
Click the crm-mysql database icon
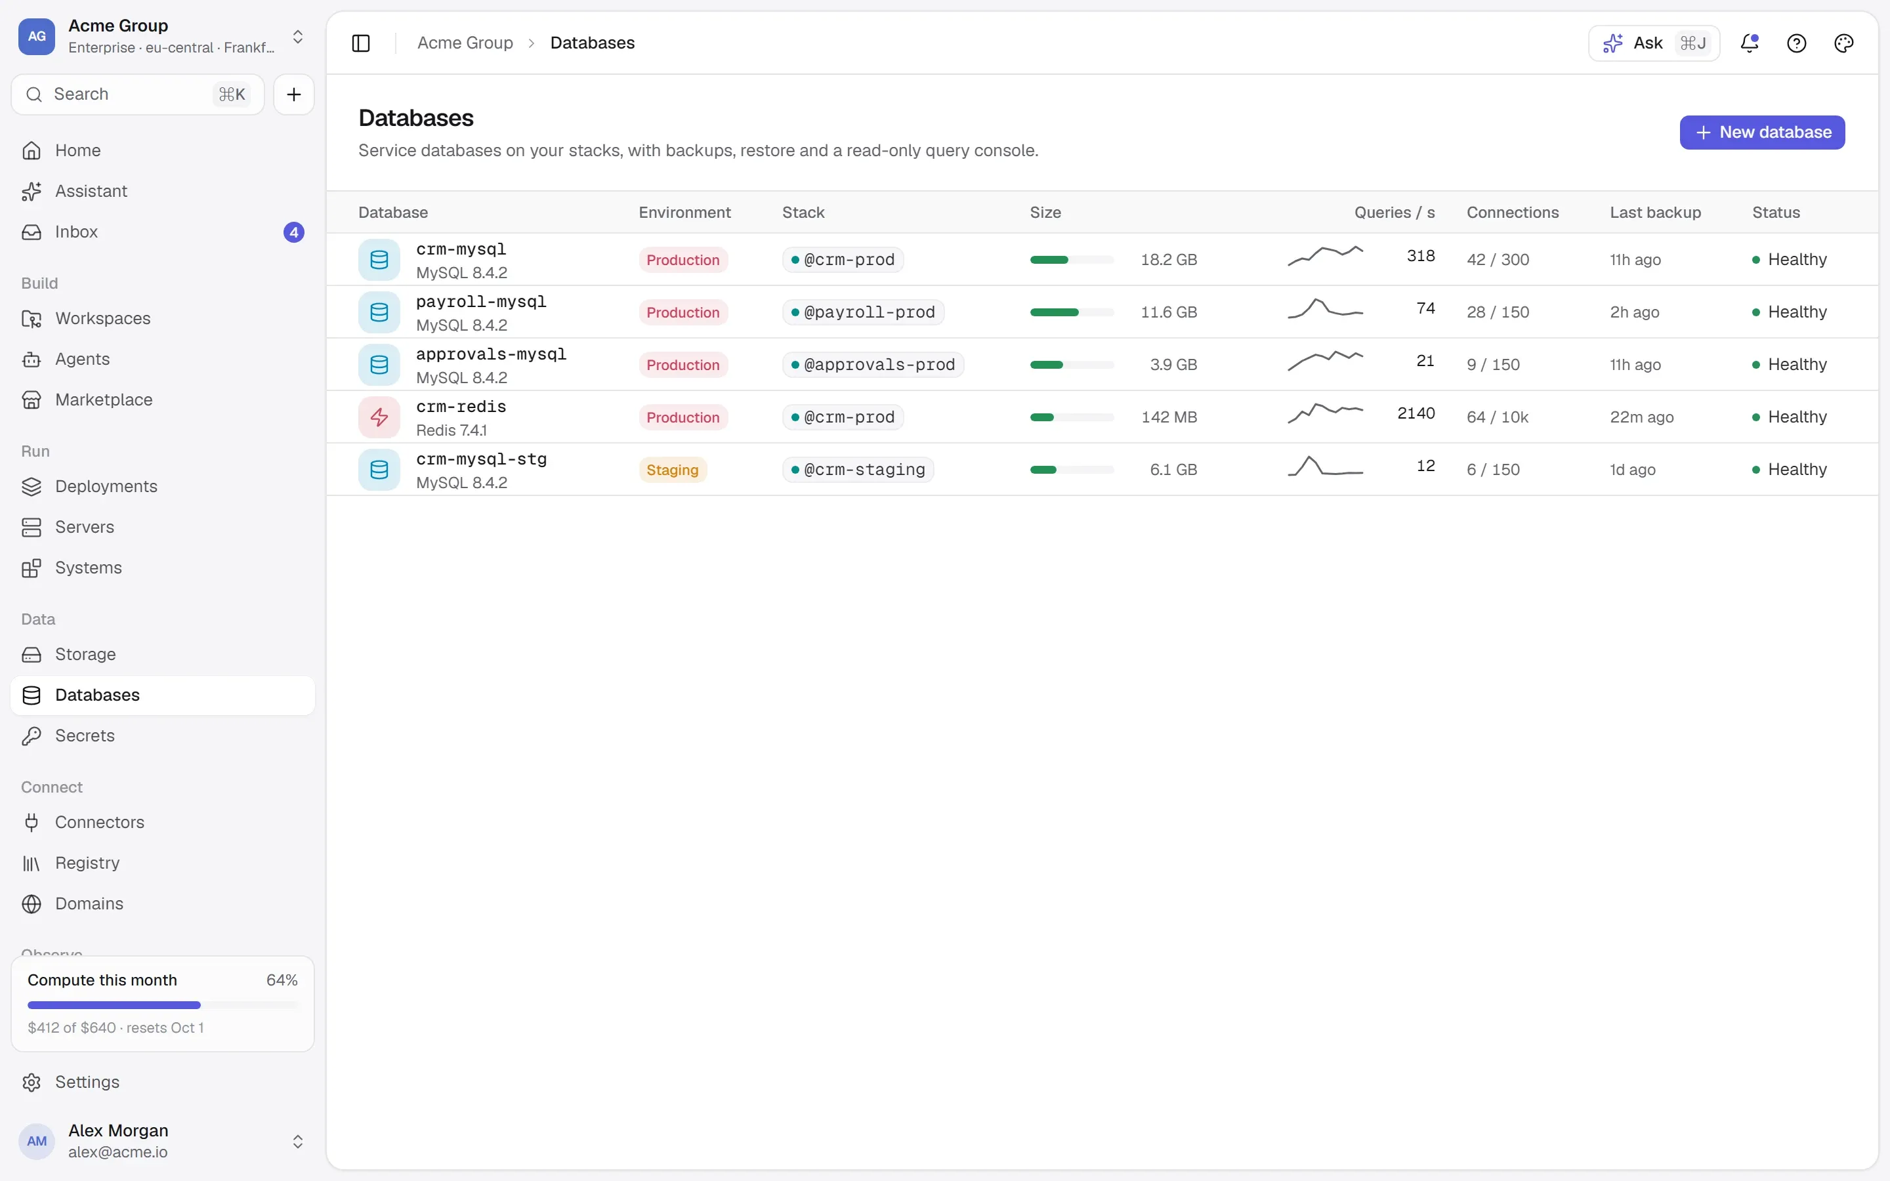click(379, 259)
